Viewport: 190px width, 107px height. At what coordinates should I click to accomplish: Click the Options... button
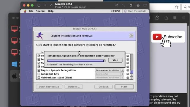[x=74, y=86]
